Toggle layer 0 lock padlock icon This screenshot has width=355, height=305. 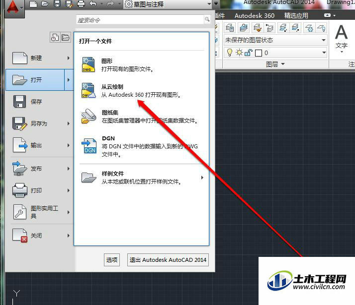click(249, 53)
